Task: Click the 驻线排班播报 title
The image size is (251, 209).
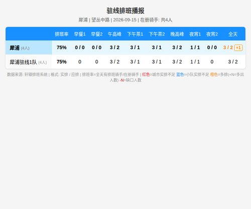Action: click(x=125, y=11)
